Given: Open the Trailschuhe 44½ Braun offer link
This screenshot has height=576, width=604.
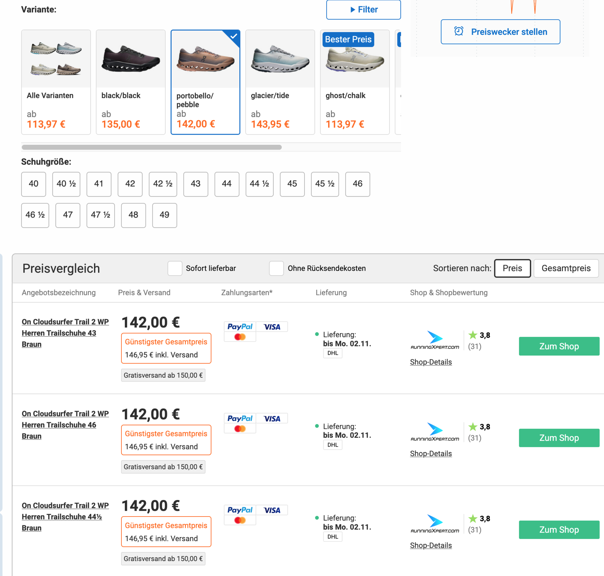Looking at the screenshot, I should click(65, 517).
